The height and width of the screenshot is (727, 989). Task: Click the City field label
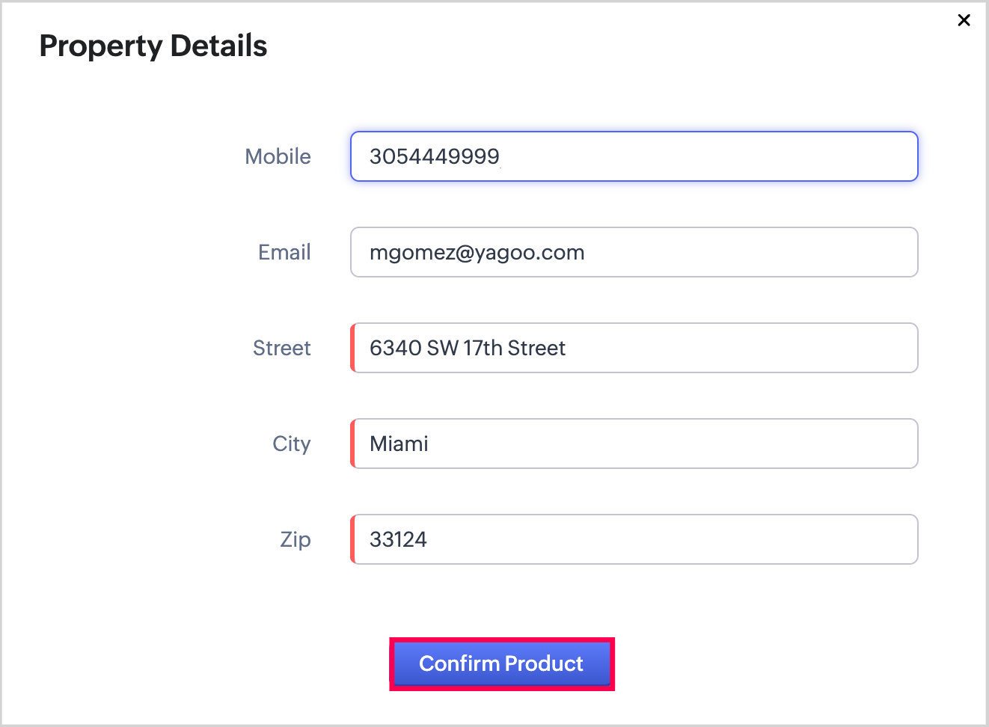point(291,444)
